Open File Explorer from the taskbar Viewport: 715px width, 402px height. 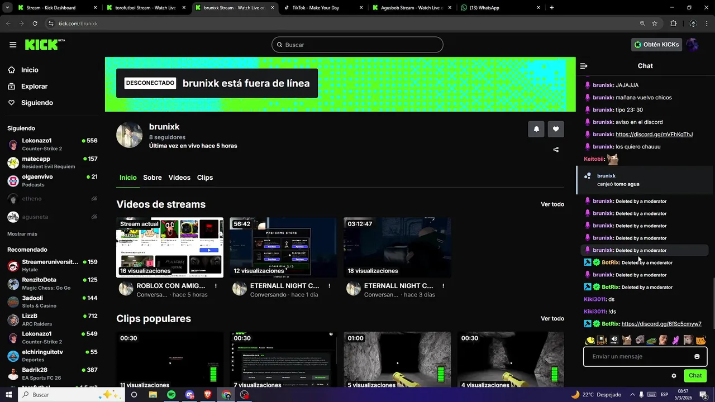click(x=152, y=395)
